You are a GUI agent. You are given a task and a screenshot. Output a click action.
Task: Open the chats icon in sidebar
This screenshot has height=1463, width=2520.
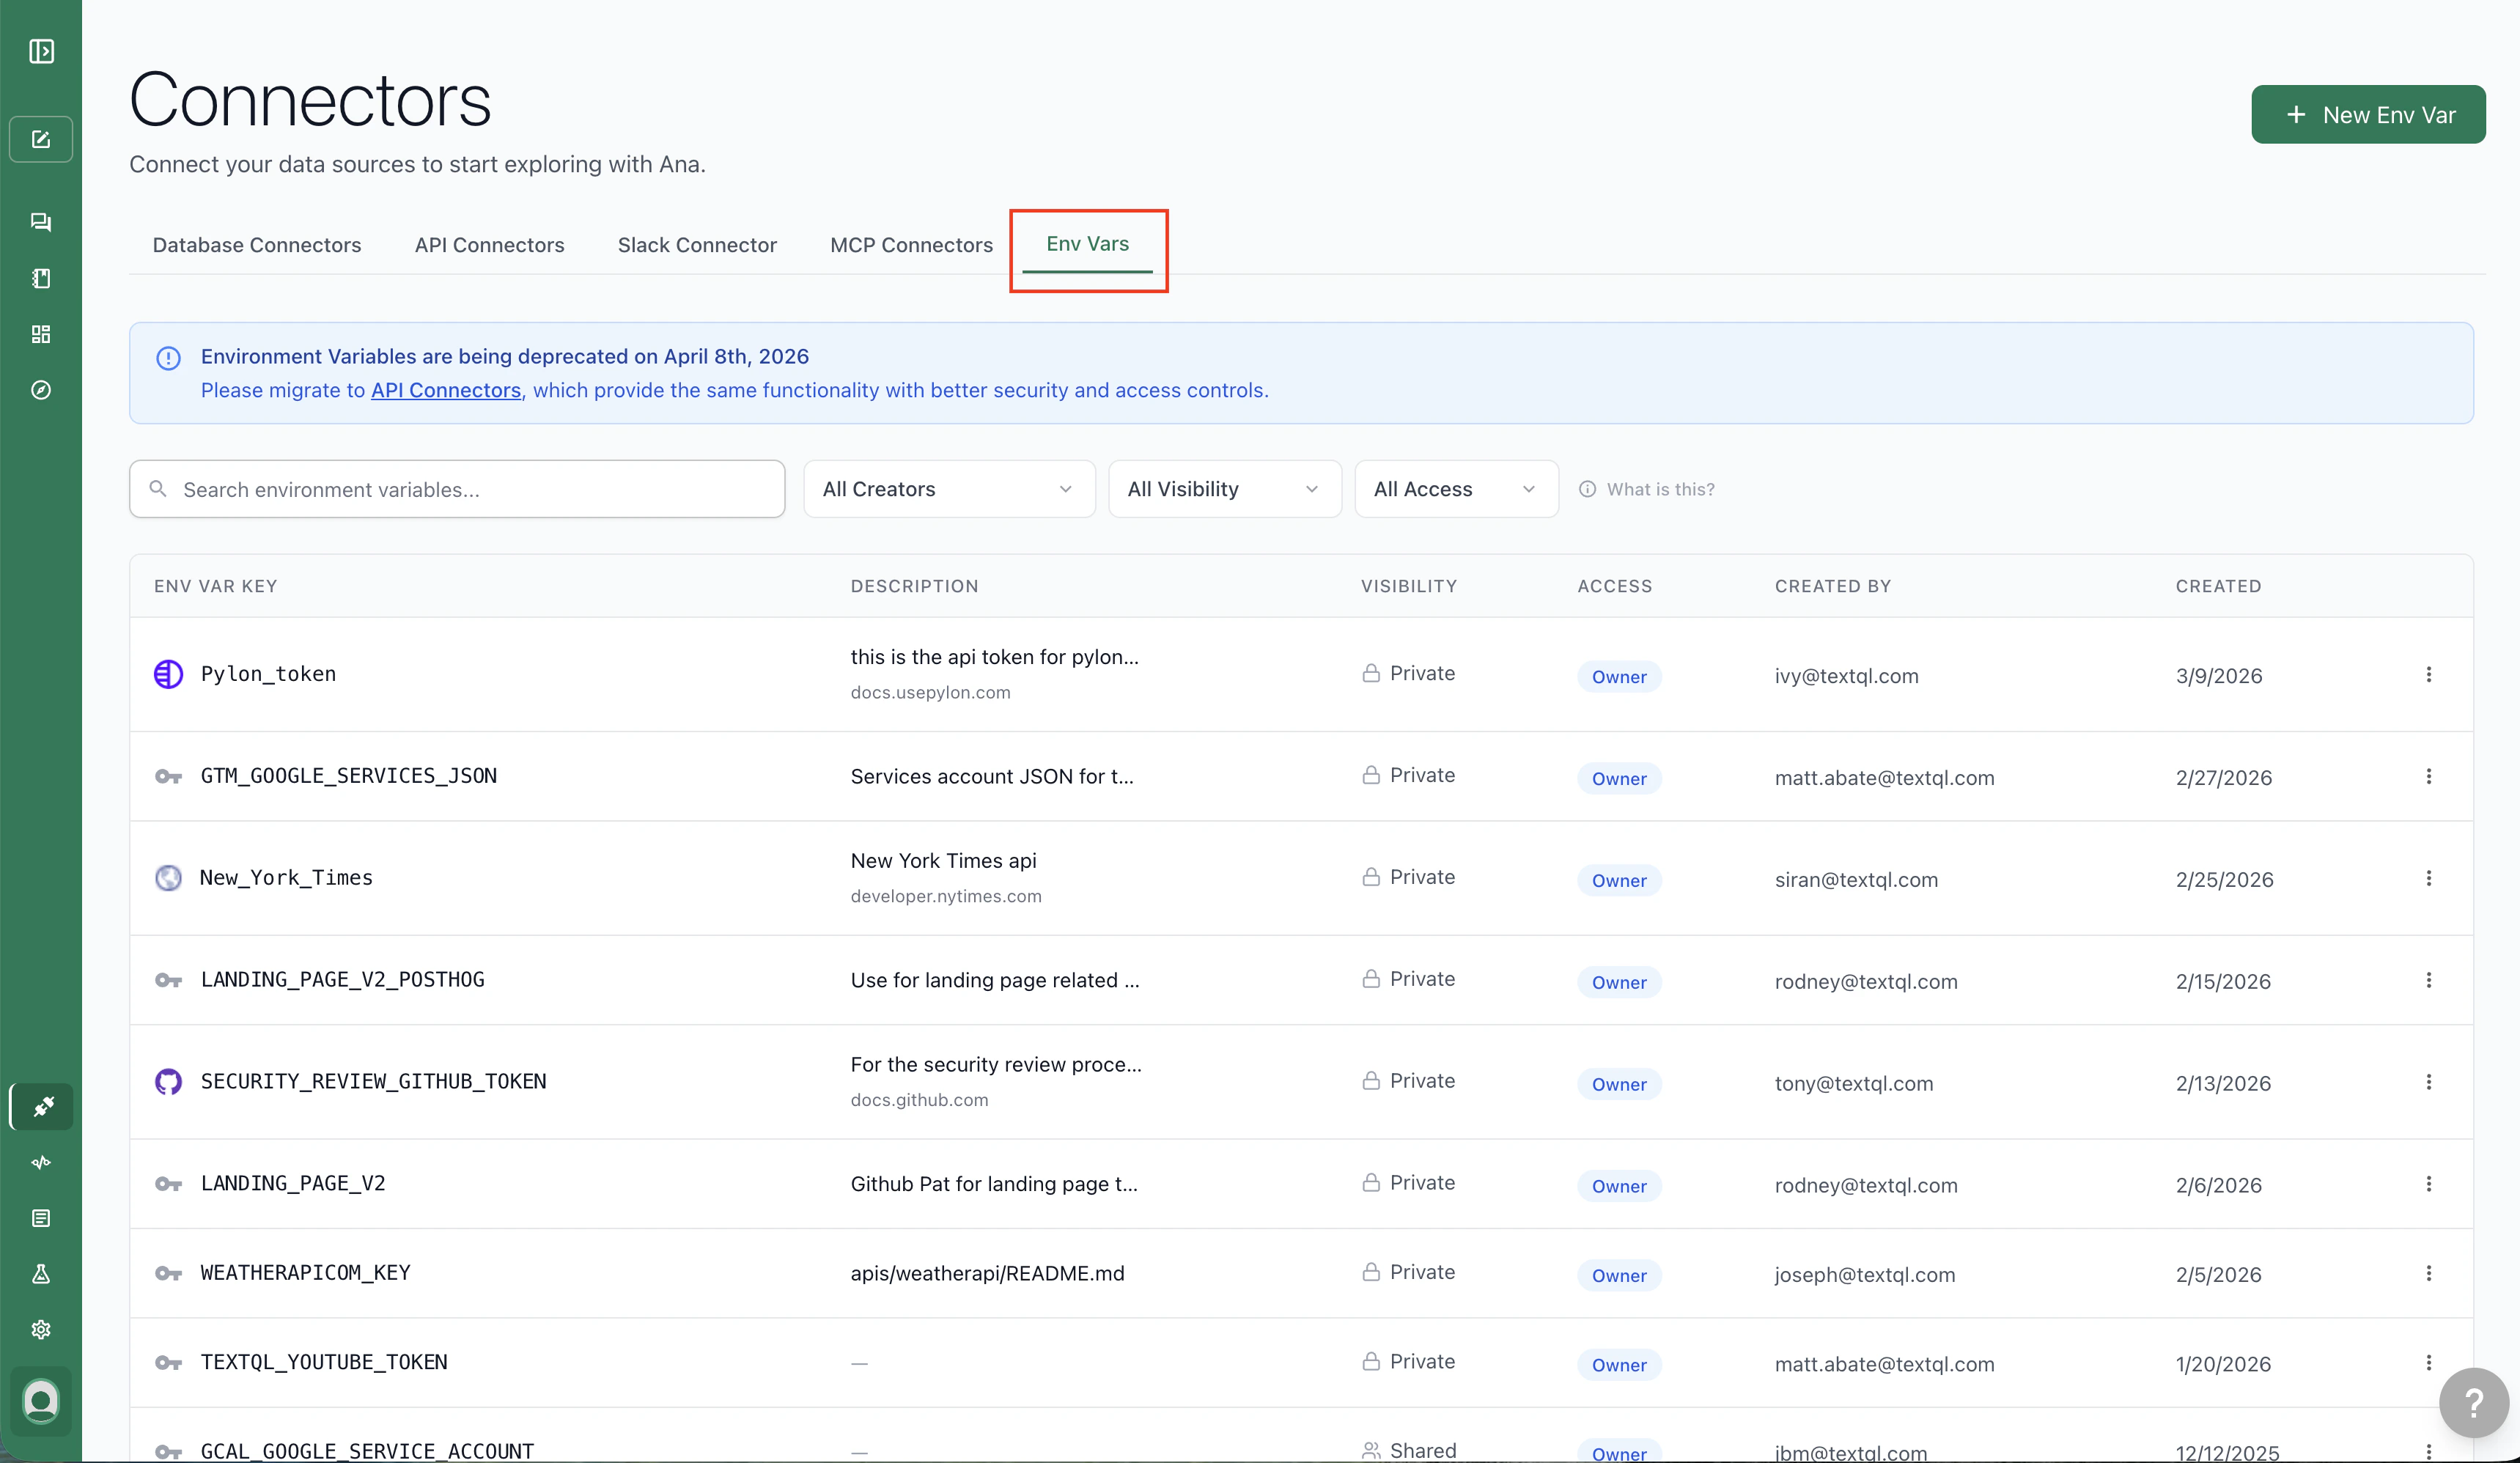tap(41, 222)
